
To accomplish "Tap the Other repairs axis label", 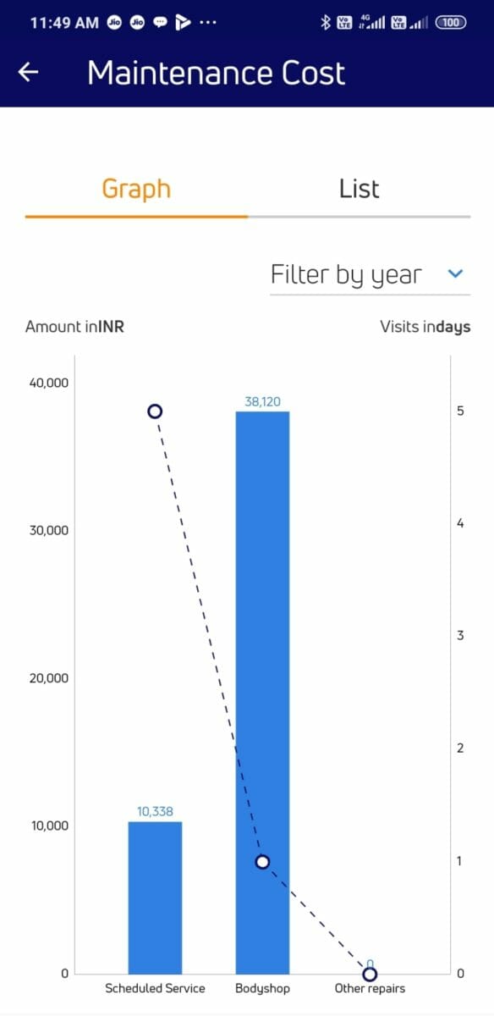I will (370, 988).
